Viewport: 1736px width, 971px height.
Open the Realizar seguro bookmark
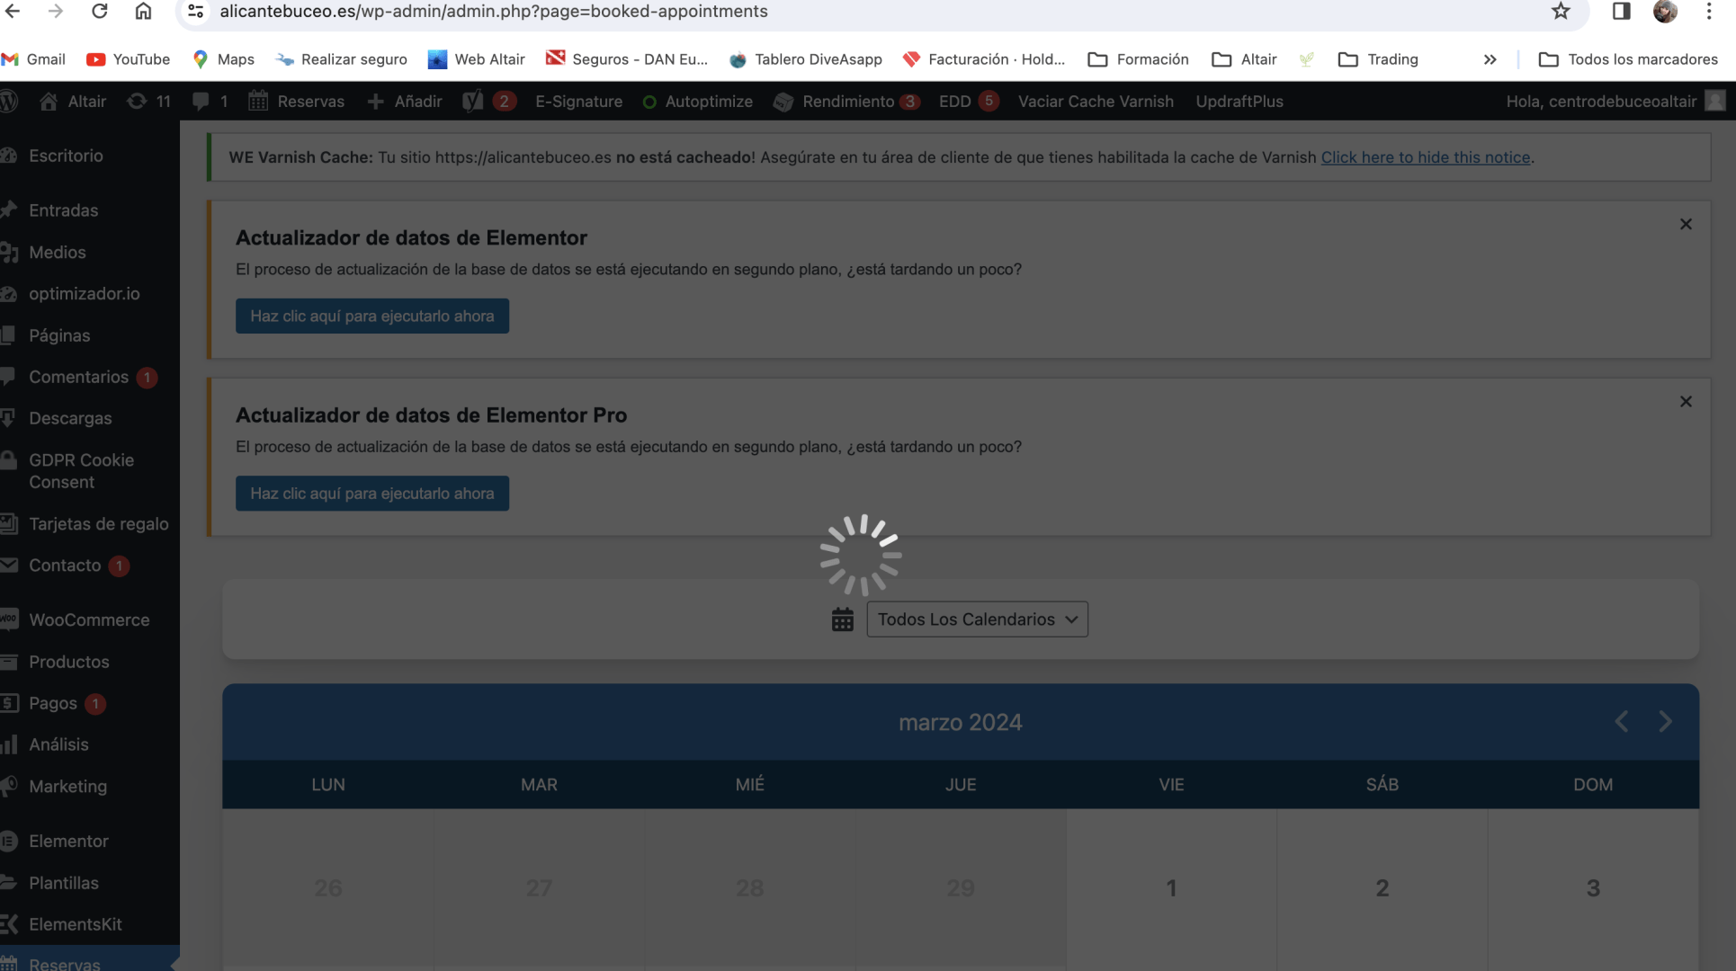pyautogui.click(x=341, y=59)
